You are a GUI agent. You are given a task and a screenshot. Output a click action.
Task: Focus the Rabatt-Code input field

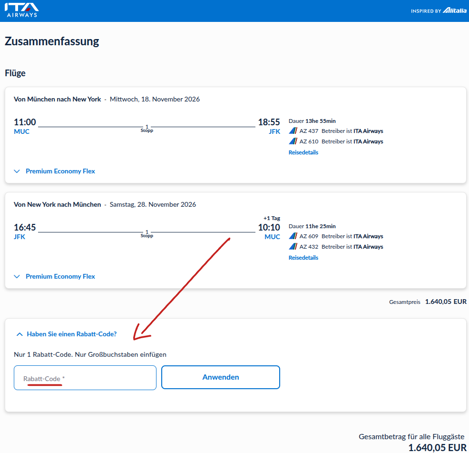[x=85, y=378]
